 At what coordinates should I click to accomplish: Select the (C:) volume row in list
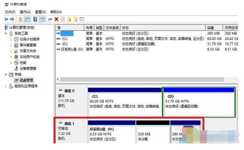[x=147, y=39]
